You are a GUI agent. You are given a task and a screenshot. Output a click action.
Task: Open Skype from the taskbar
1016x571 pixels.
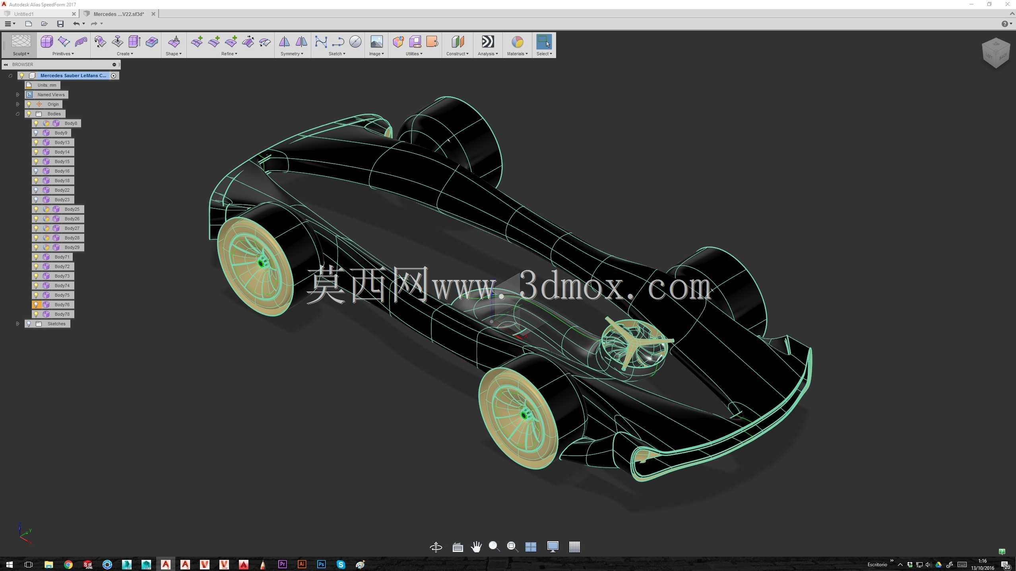pos(341,564)
